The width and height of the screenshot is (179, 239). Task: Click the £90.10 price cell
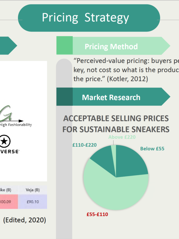pos(33,202)
